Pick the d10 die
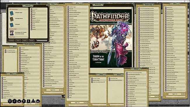 click(19, 101)
